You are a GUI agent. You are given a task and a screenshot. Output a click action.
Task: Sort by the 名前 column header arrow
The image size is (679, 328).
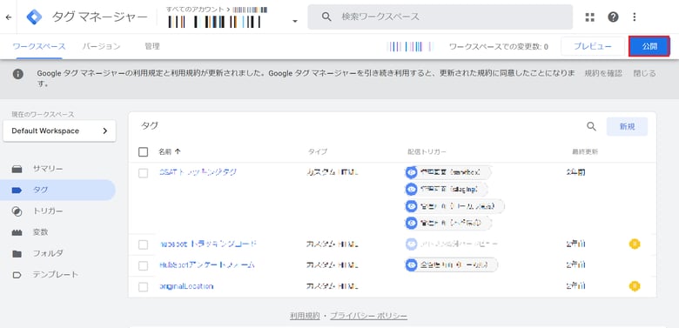tap(178, 152)
